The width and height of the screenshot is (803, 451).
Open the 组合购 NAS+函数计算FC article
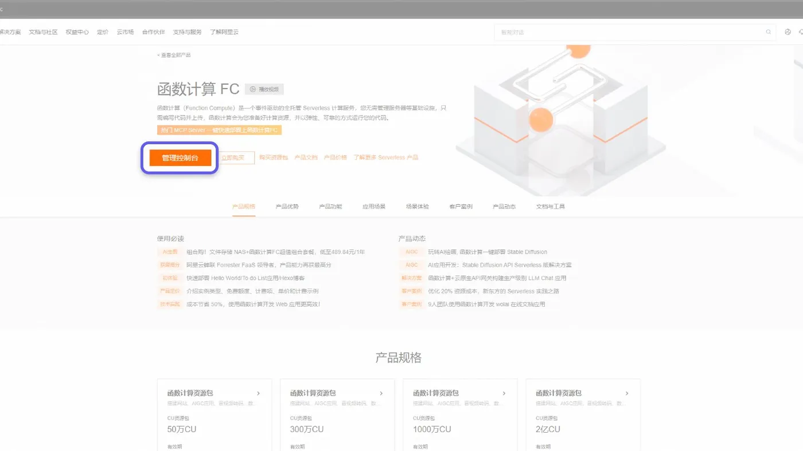[276, 252]
